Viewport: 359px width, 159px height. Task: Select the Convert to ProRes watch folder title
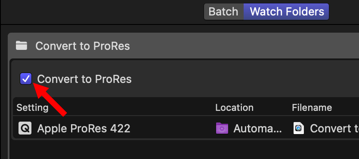point(83,46)
